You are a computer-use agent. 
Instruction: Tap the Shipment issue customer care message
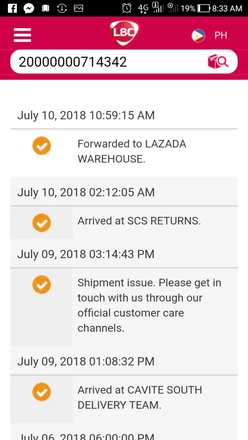click(x=149, y=305)
